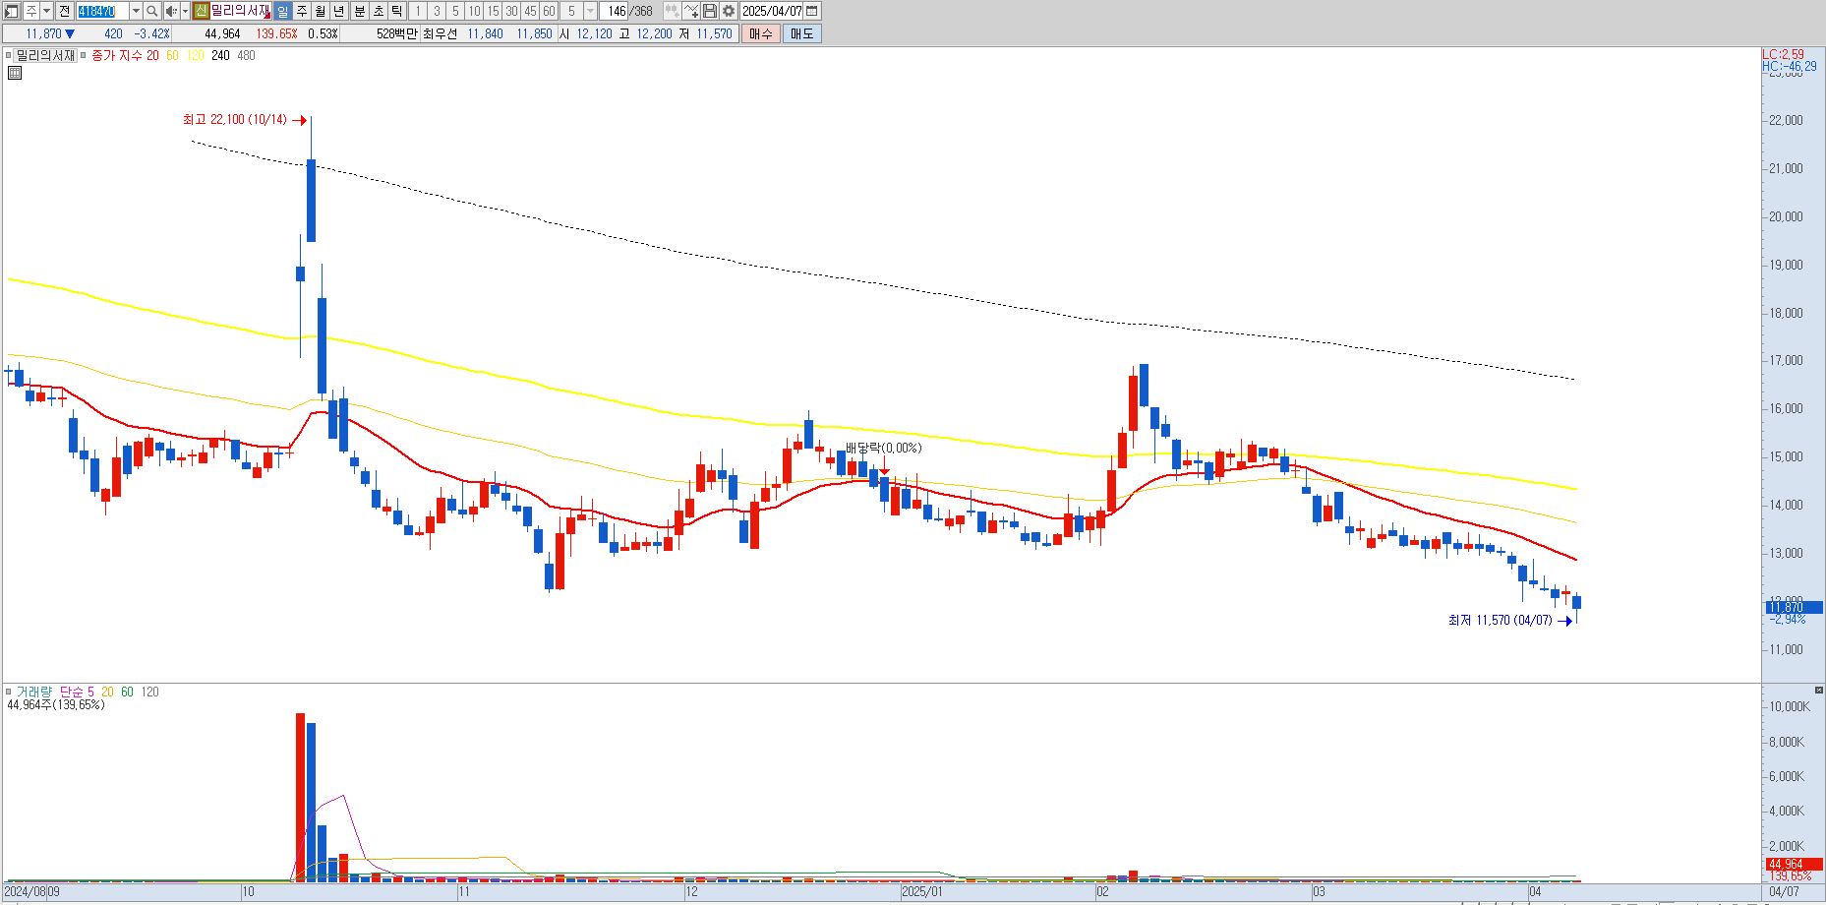
Task: Click the 종가 지수 20 moving average label
Action: point(125,56)
